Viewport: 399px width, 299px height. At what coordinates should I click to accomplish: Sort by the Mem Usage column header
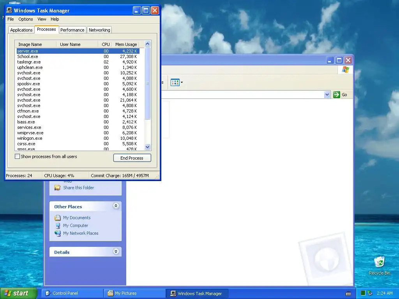point(126,44)
